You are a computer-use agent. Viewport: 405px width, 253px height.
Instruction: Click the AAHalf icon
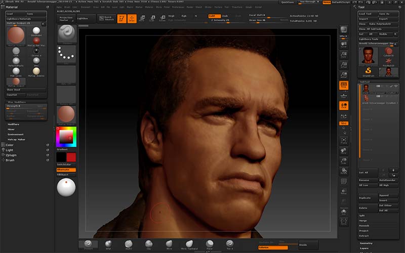coord(344,75)
